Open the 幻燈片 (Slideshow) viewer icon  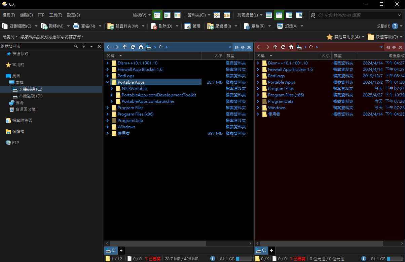pos(280,26)
